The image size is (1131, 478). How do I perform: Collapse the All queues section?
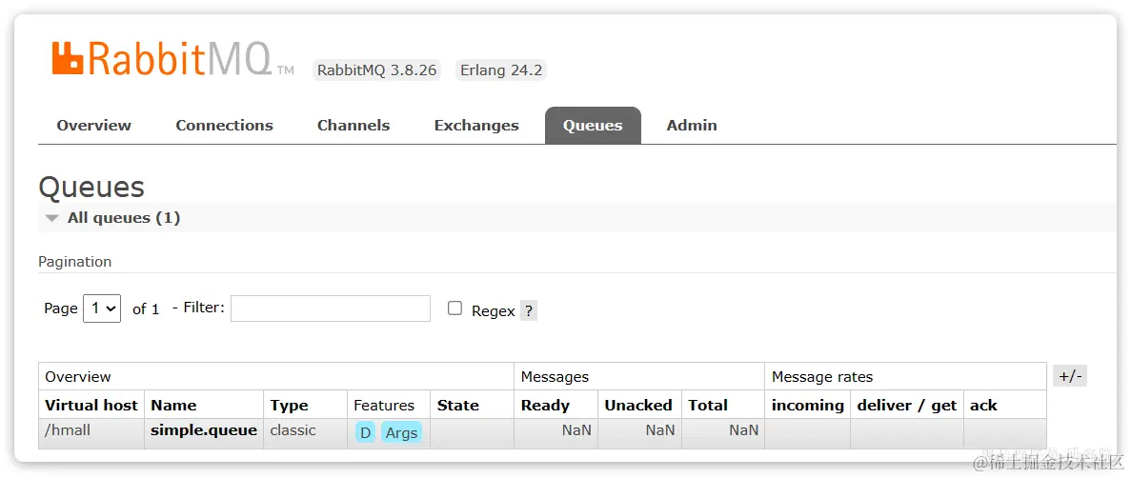[111, 218]
